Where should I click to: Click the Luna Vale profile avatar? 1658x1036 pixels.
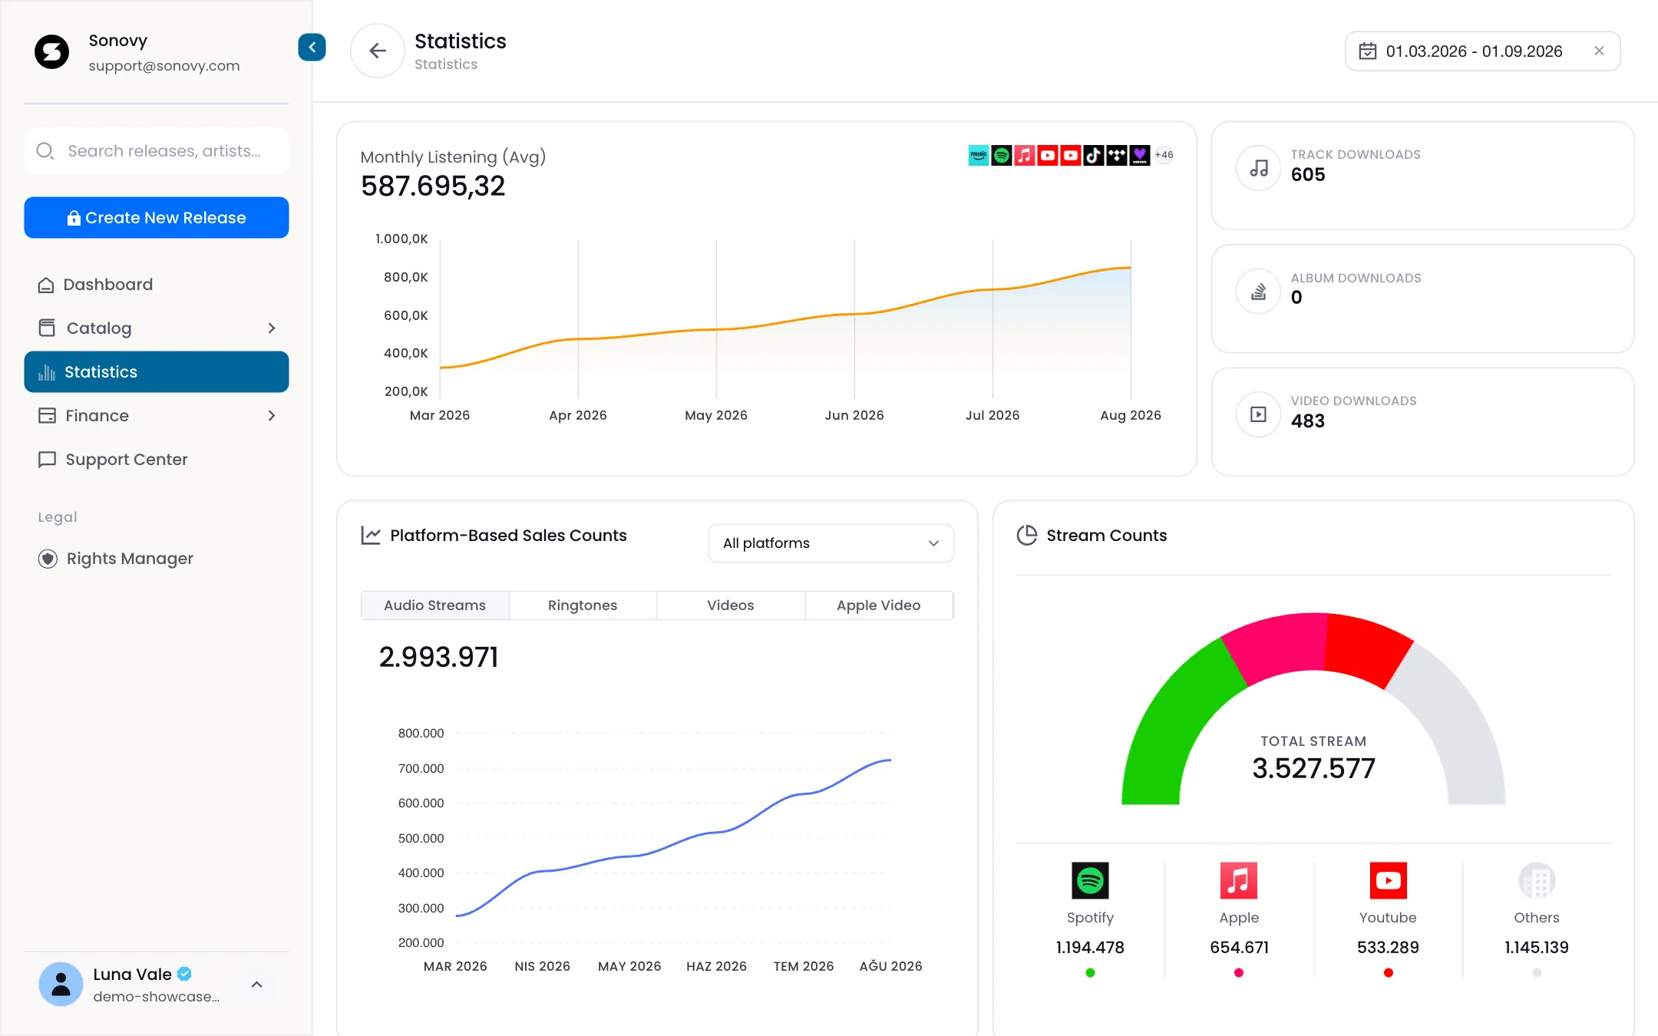tap(61, 984)
